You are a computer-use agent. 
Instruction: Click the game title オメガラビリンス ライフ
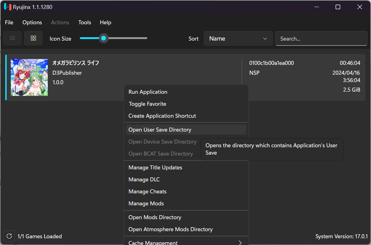click(76, 63)
